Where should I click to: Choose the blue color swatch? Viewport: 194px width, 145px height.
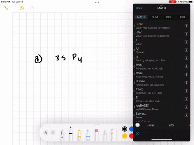click(x=131, y=129)
